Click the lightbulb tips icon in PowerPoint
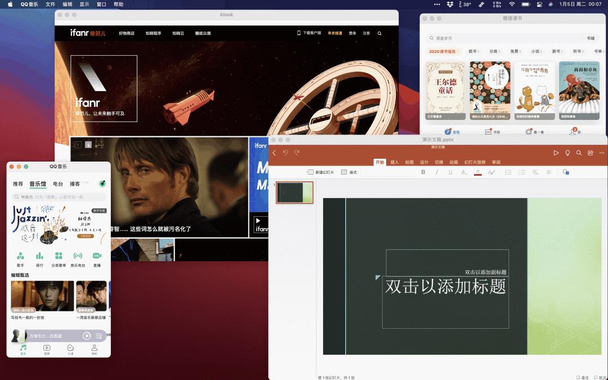This screenshot has height=380, width=608. click(x=567, y=153)
